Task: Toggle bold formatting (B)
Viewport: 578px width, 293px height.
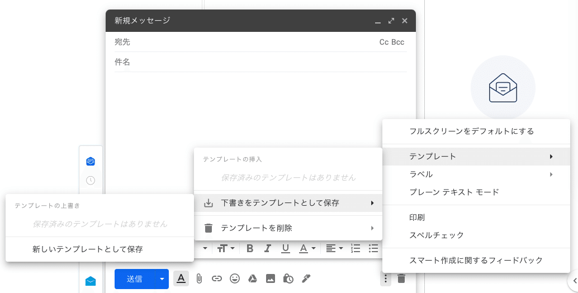Action: point(250,248)
